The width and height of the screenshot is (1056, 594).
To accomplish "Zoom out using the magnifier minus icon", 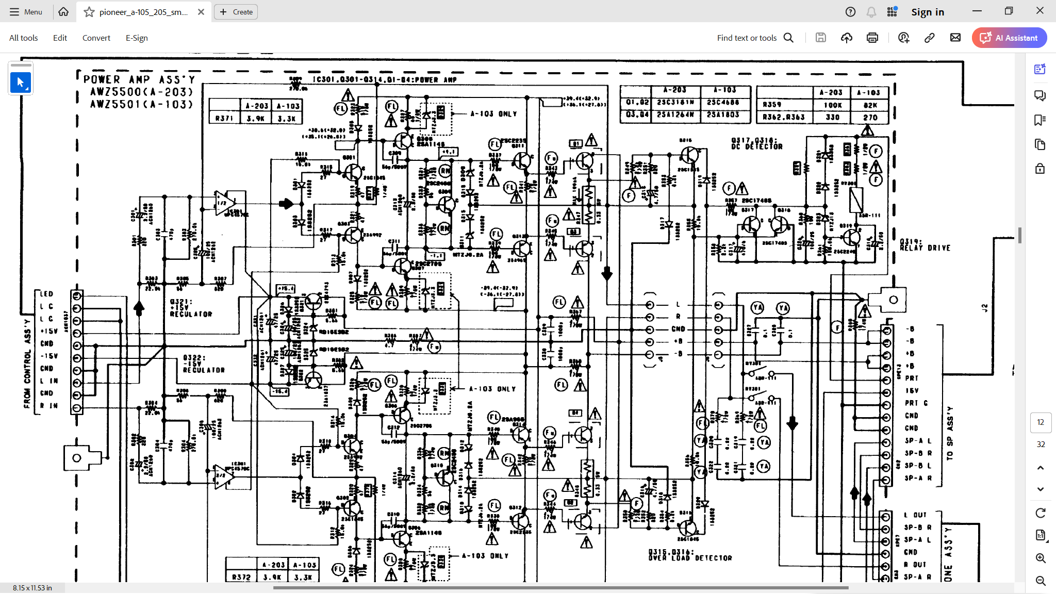I will click(x=1041, y=581).
